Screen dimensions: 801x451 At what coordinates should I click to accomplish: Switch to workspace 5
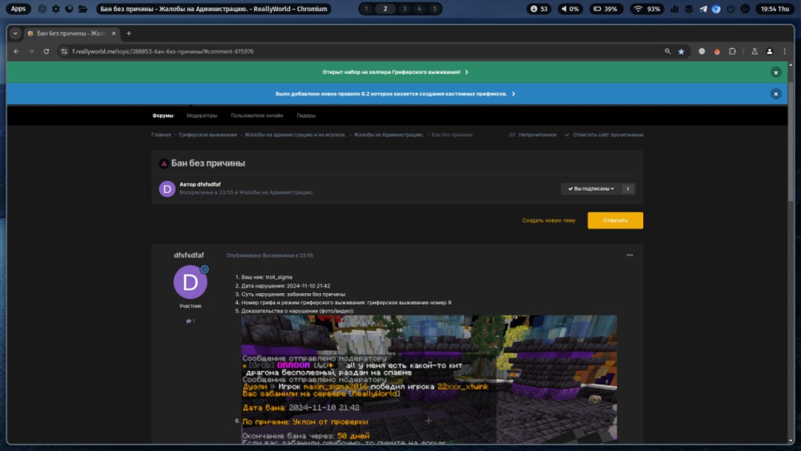pos(435,9)
